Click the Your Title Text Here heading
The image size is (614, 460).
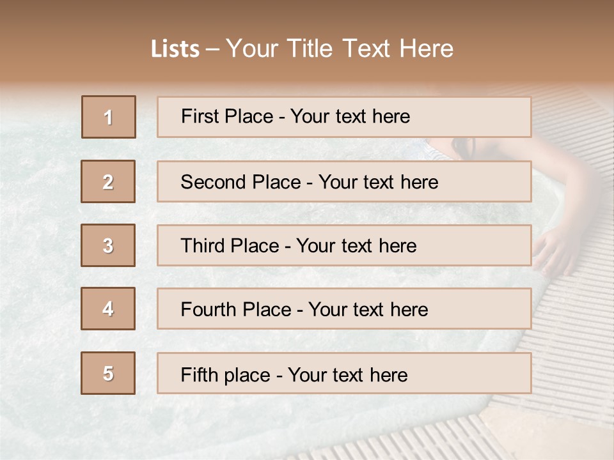pyautogui.click(x=340, y=49)
